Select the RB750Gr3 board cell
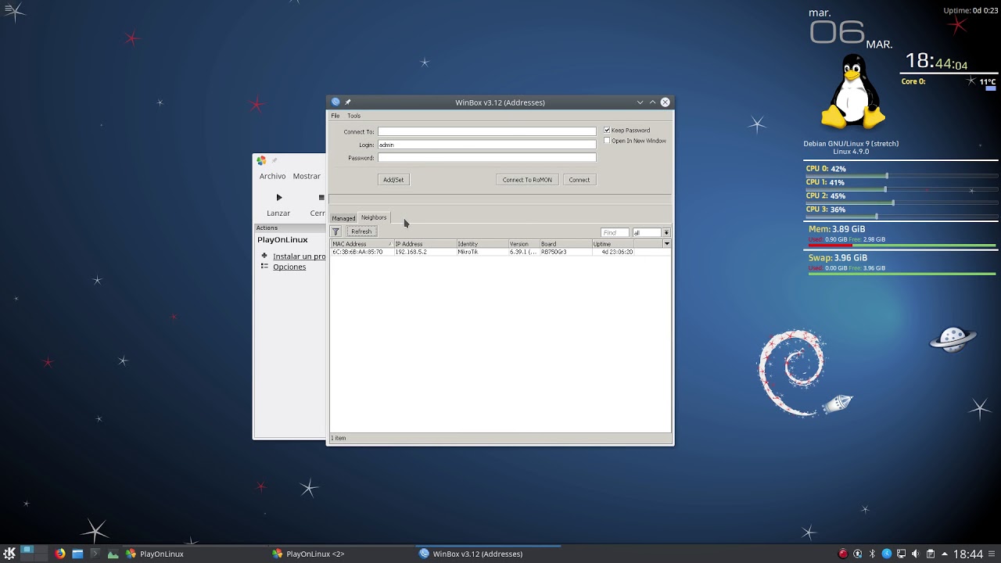This screenshot has width=1001, height=563. (565, 252)
